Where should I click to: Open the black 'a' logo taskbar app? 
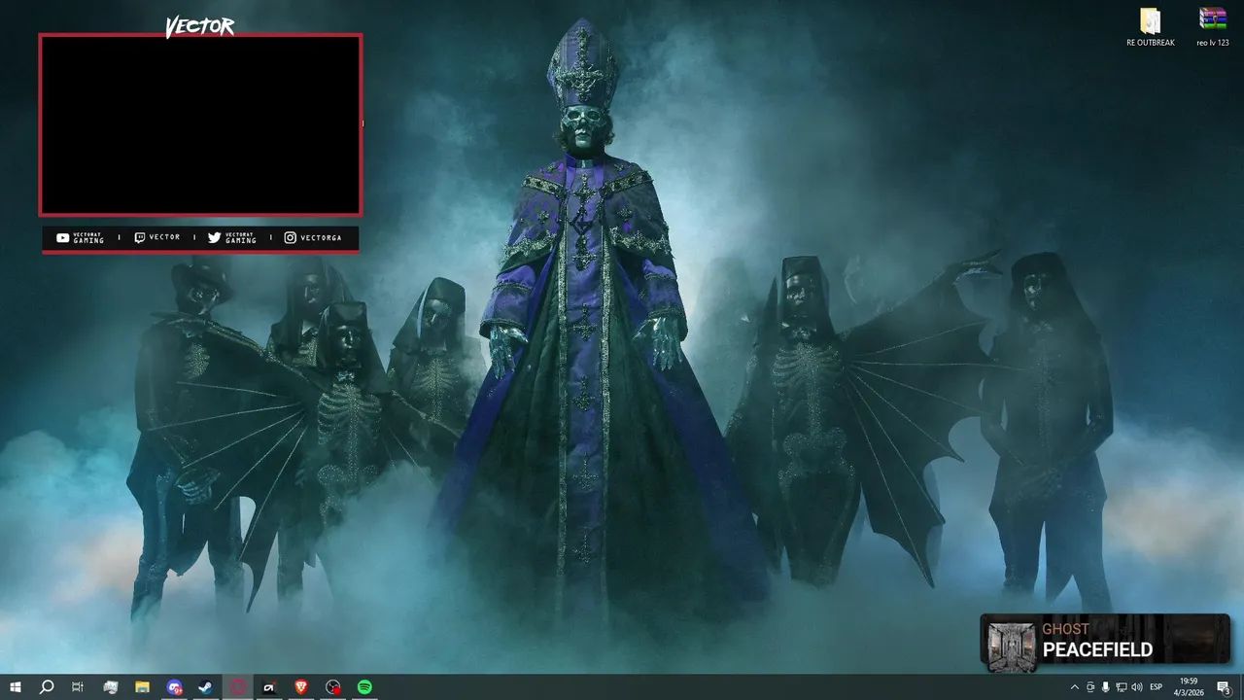point(269,687)
